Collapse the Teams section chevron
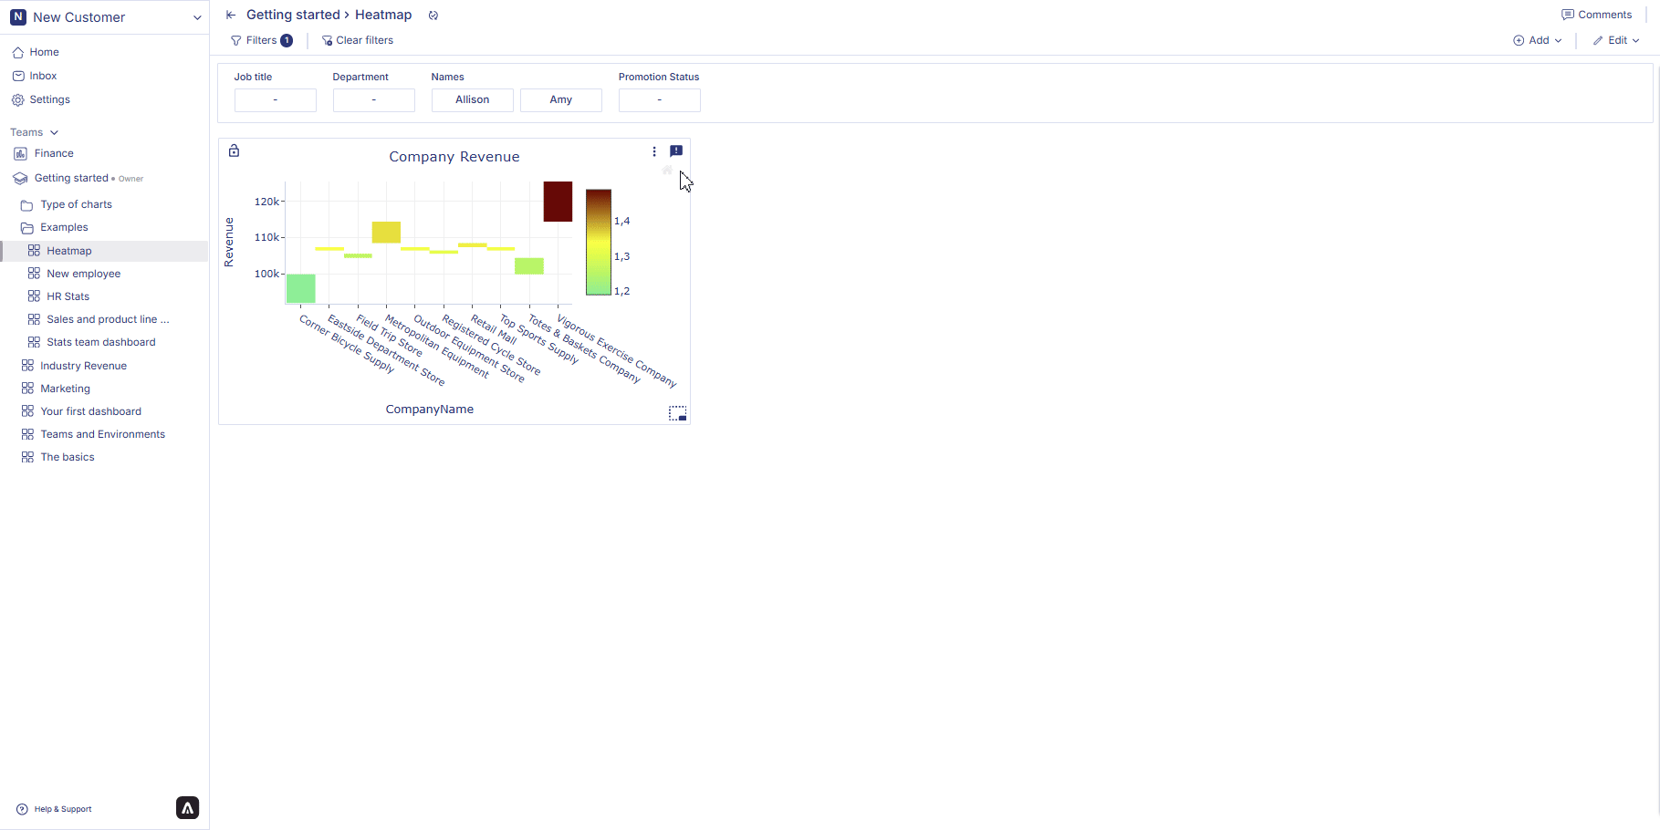Viewport: 1660px width, 830px height. tap(55, 132)
